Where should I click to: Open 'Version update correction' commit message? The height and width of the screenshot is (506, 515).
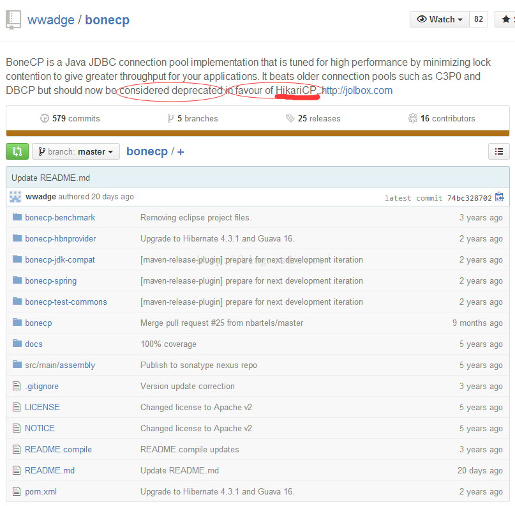188,386
